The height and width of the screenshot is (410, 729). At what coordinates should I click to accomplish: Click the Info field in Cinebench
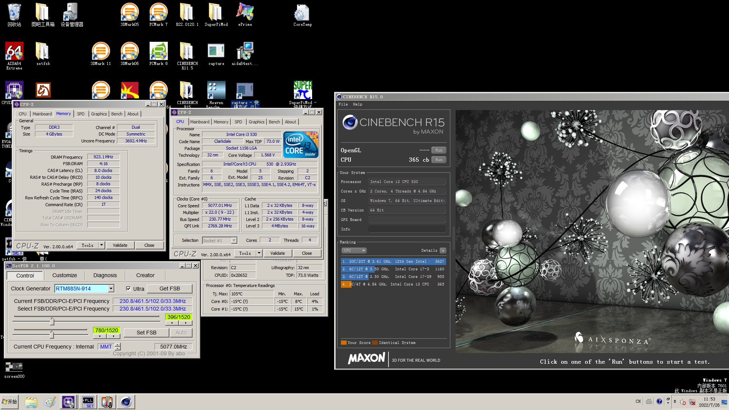tap(407, 229)
